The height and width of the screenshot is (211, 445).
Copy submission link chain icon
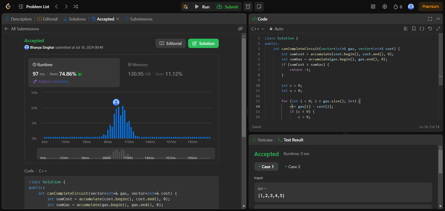tap(240, 29)
